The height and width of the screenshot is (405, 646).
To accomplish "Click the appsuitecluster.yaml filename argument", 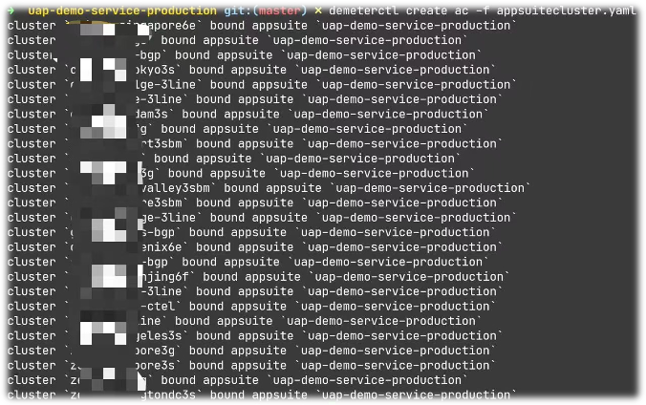I will point(567,11).
